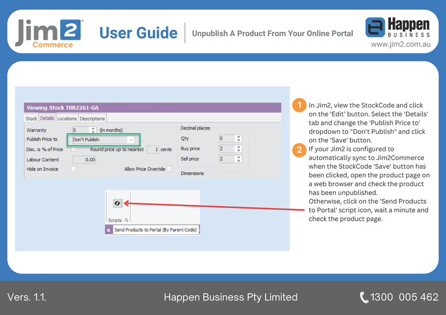Click the Sell price decimal places spinner
Screen dimensions: 446x315
point(238,159)
